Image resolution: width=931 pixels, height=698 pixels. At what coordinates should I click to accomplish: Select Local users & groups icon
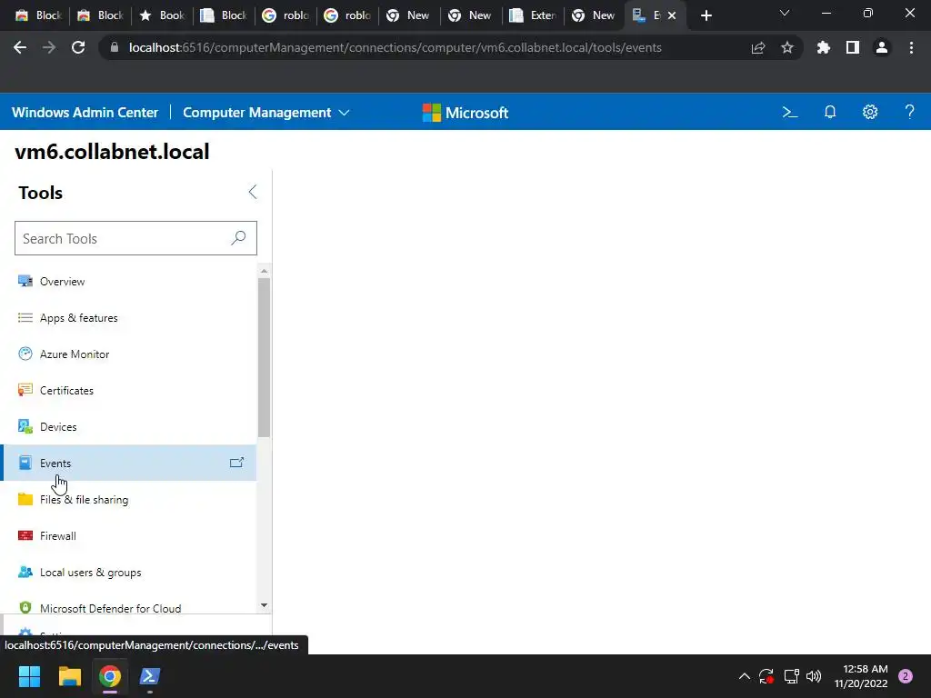coord(25,573)
